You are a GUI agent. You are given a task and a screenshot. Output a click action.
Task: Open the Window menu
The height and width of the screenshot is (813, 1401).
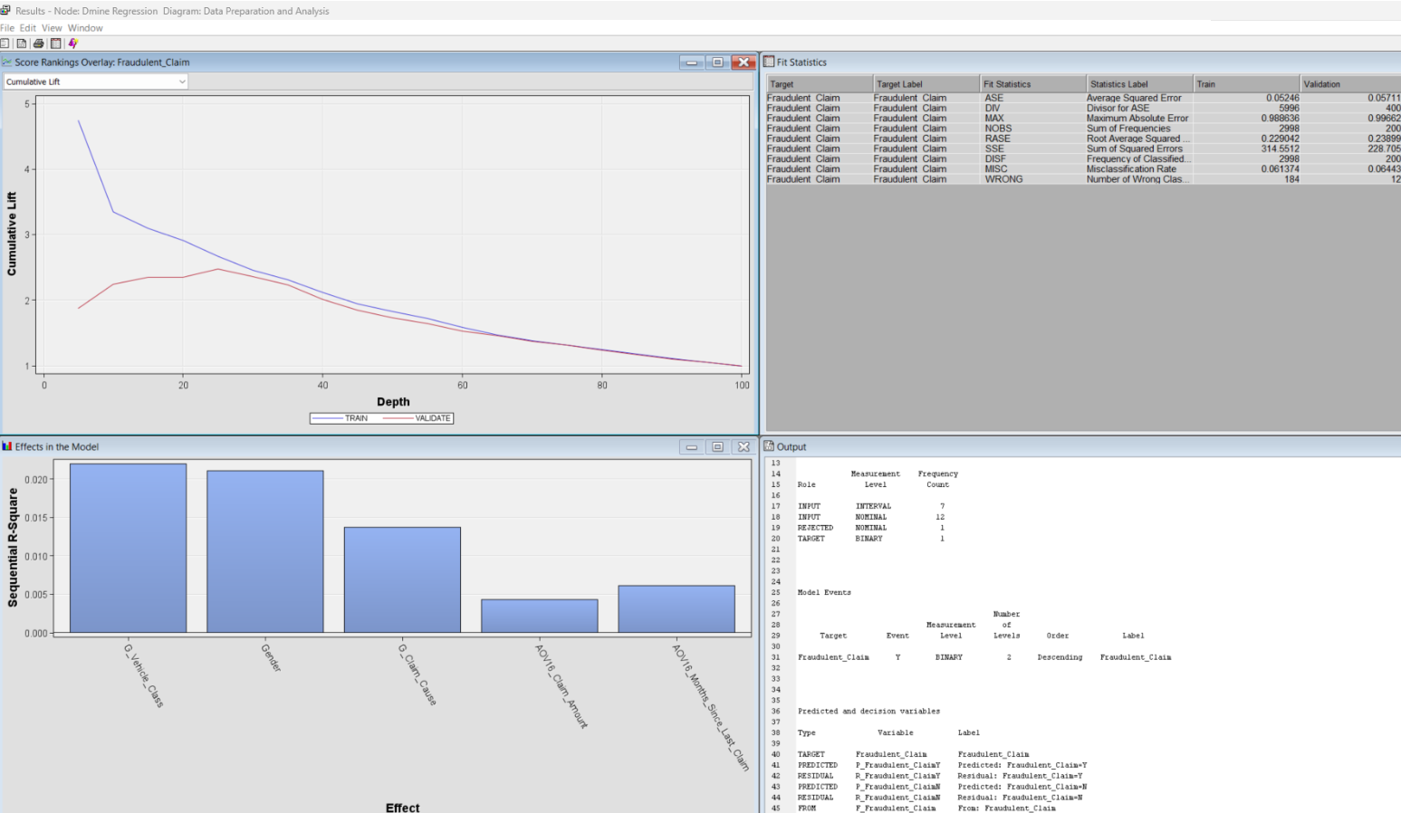coord(85,28)
